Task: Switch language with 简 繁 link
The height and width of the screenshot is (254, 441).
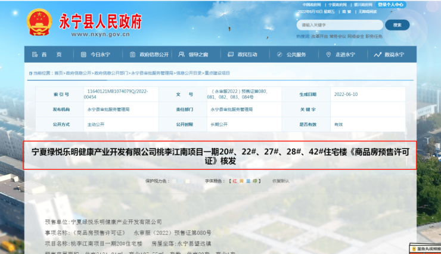Action: [347, 12]
